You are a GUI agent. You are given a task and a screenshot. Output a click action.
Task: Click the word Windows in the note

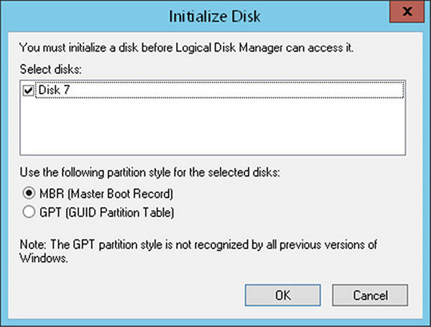[x=43, y=258]
